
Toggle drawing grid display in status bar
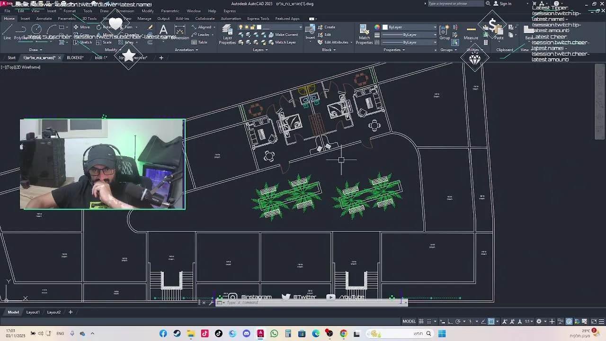(x=421, y=322)
